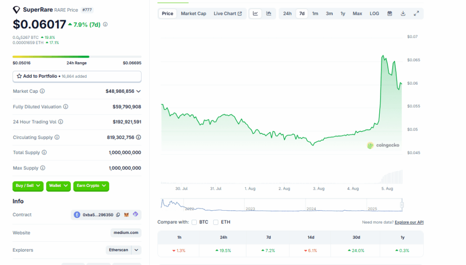466x265 pixels.
Task: Select the Market Cap chart tab
Action: click(194, 13)
